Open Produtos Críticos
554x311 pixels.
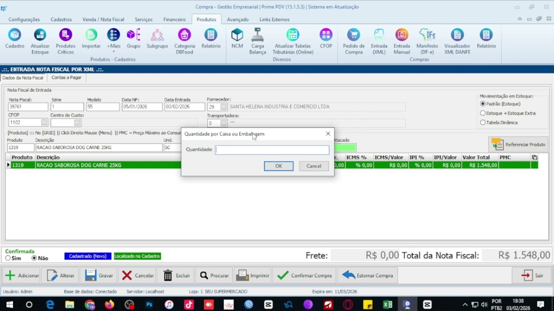click(x=65, y=41)
